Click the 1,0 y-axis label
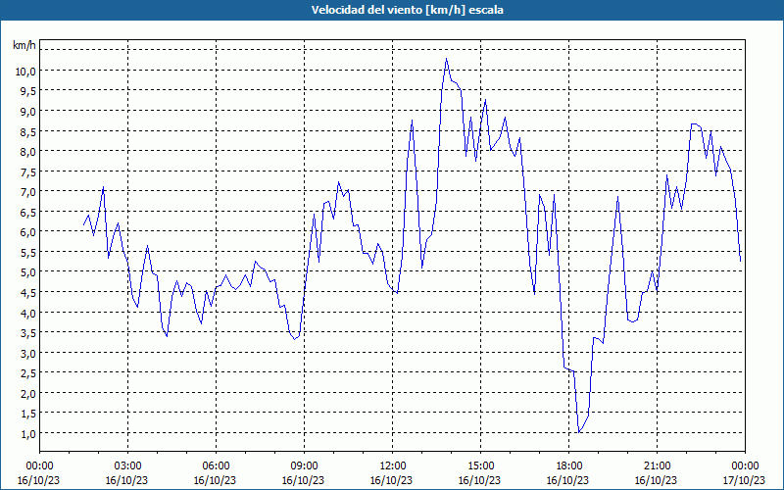The width and height of the screenshot is (784, 490). [x=27, y=434]
